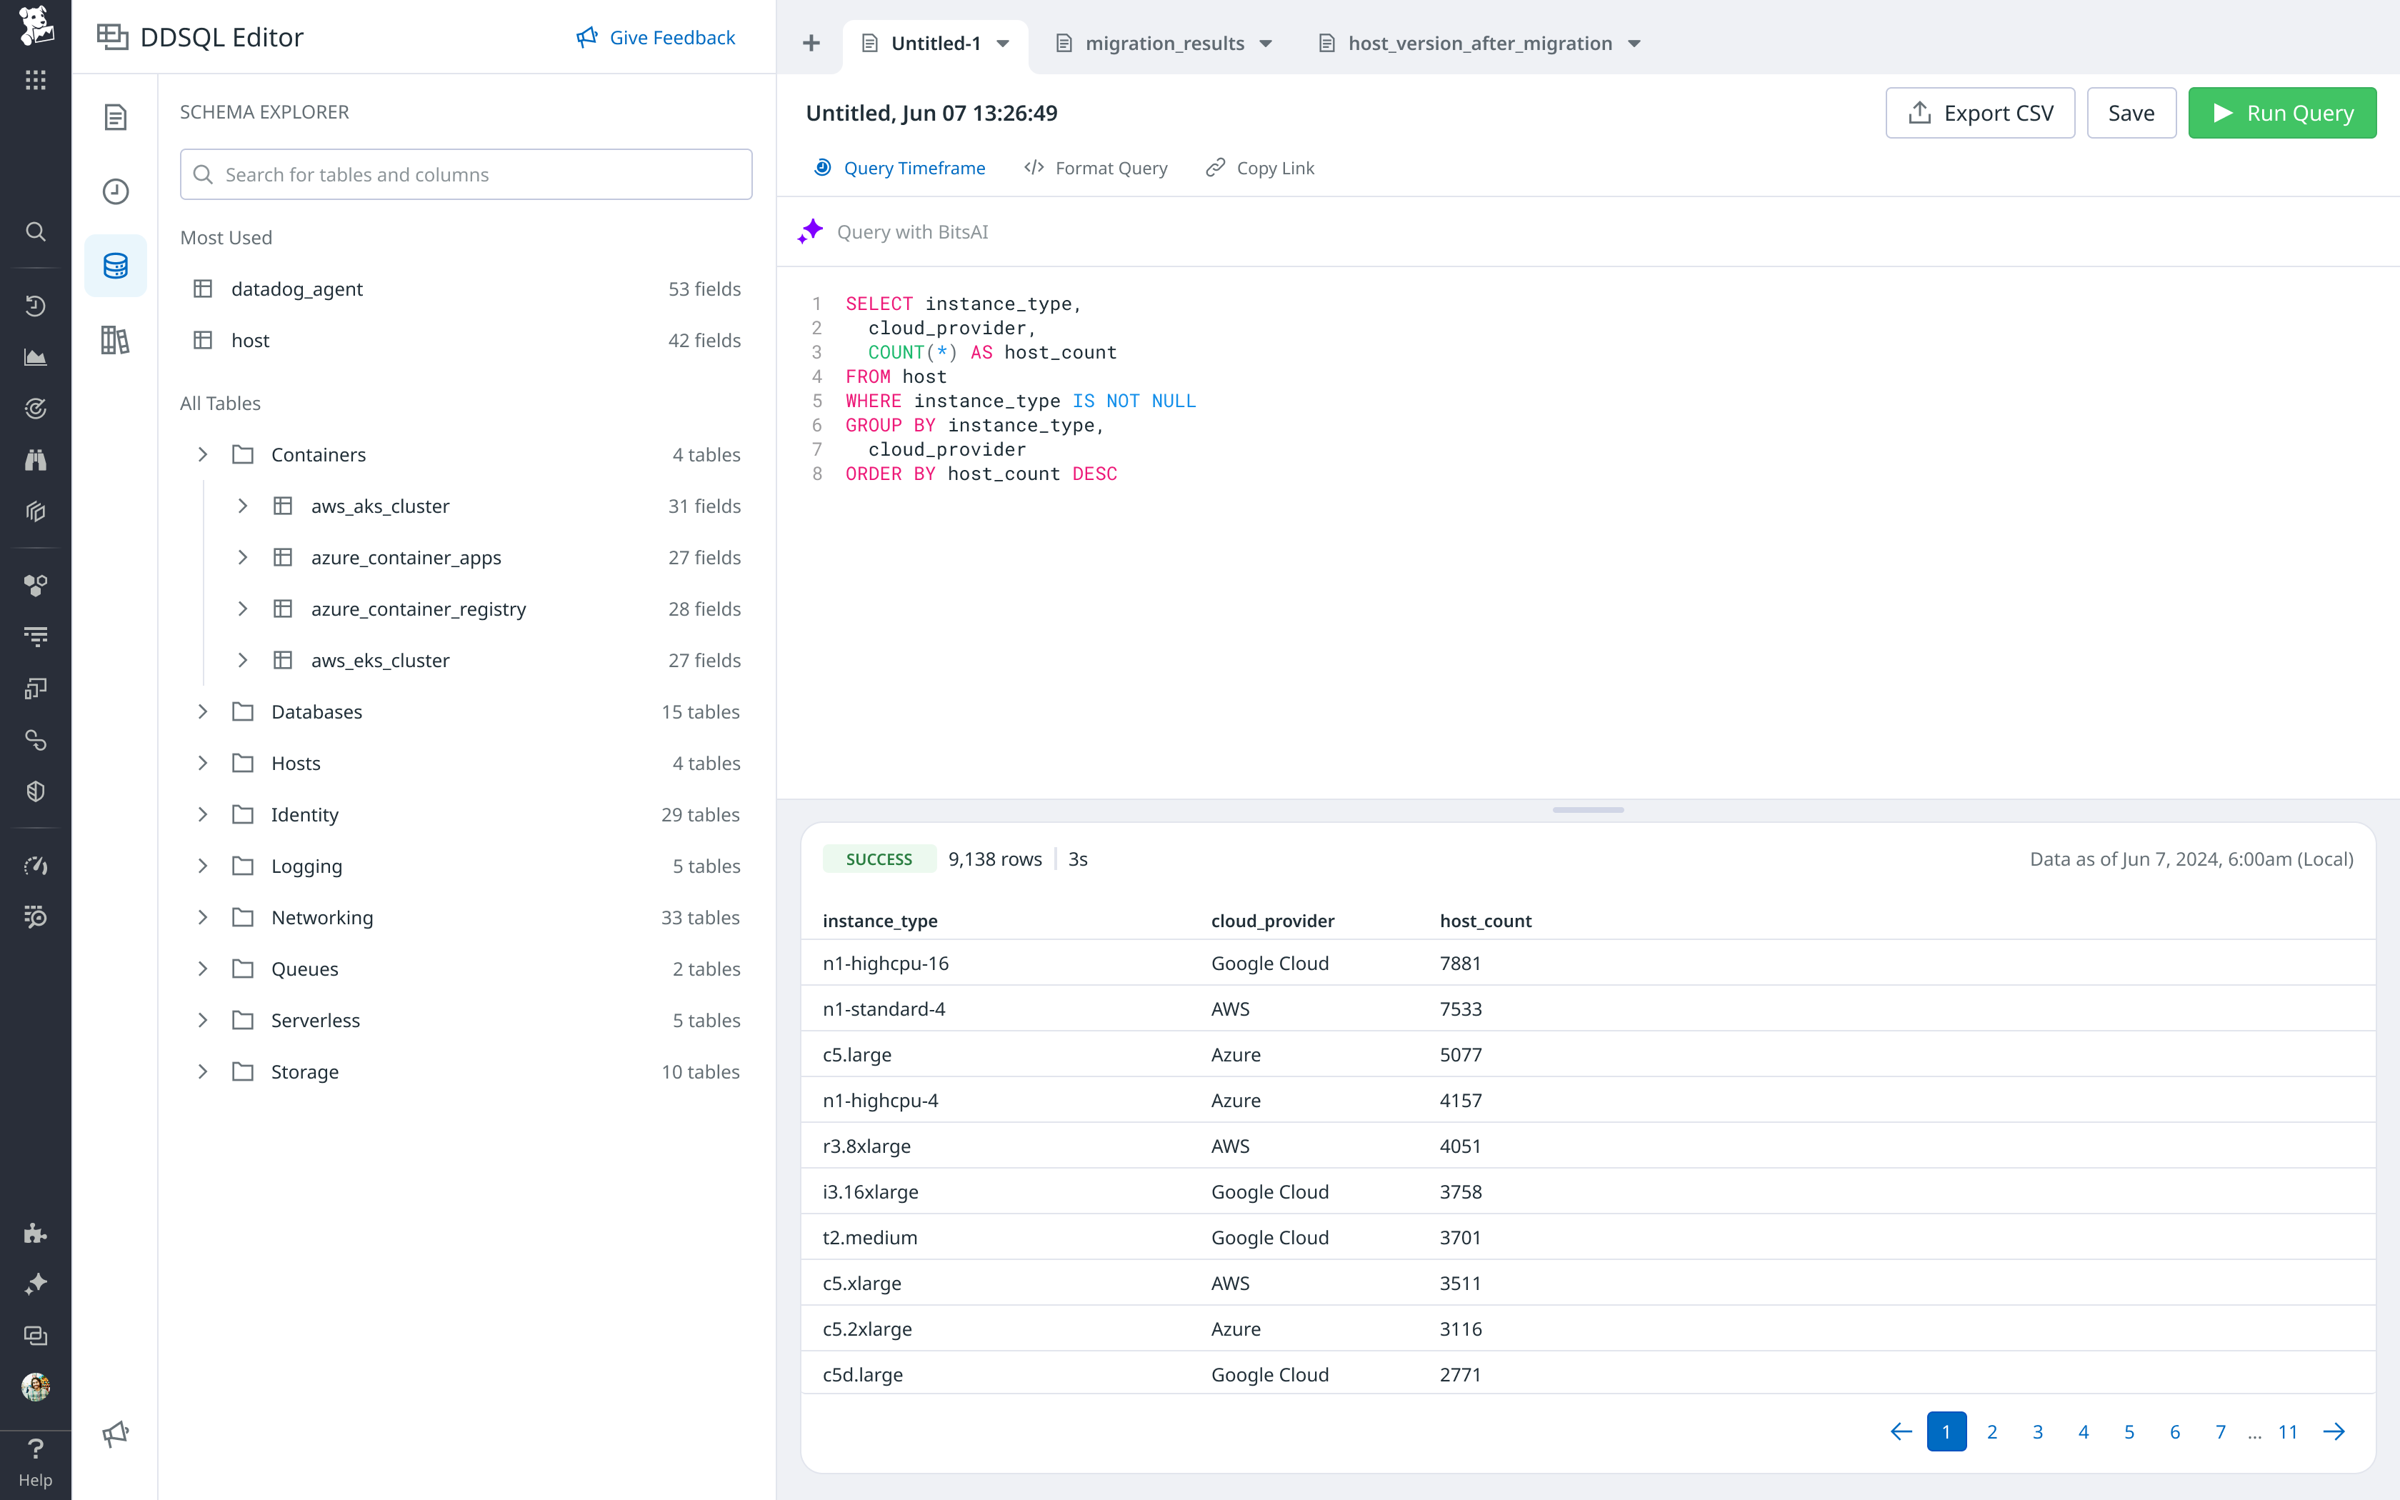
Task: Click the Datadog logo at top left
Action: point(36,27)
